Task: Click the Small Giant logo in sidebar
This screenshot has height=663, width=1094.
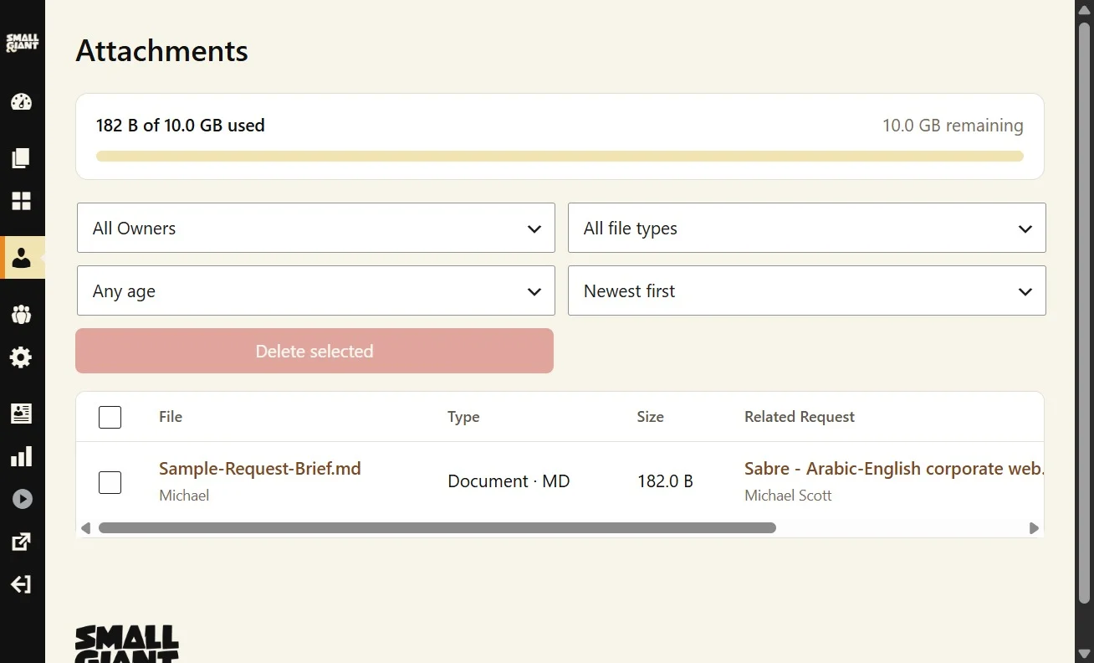Action: (22, 43)
